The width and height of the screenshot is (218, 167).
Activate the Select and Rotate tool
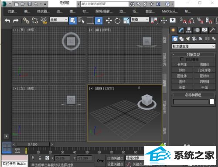(117, 21)
